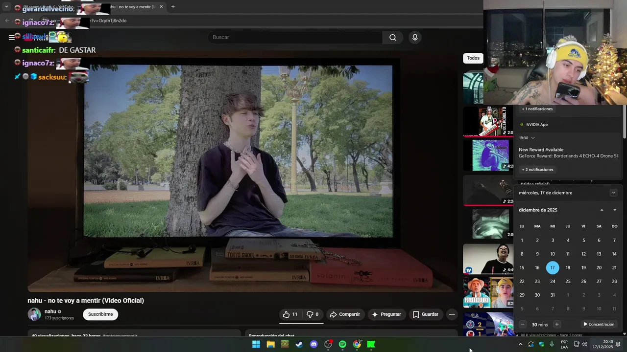Open the three-dot more actions menu
The image size is (627, 352).
[x=452, y=314]
